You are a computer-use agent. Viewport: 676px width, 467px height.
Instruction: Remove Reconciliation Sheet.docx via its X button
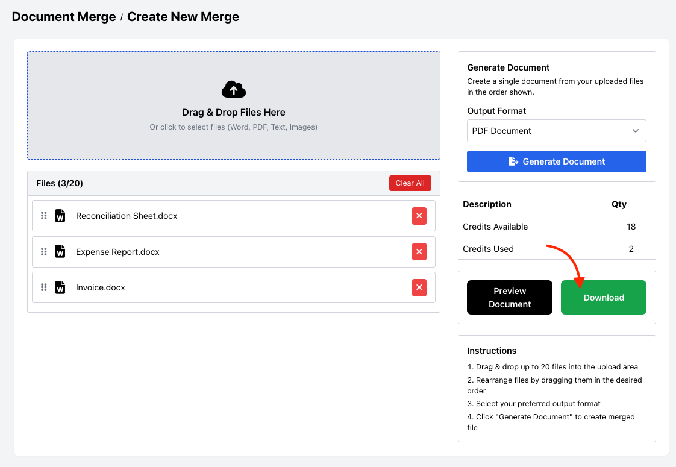[419, 215]
